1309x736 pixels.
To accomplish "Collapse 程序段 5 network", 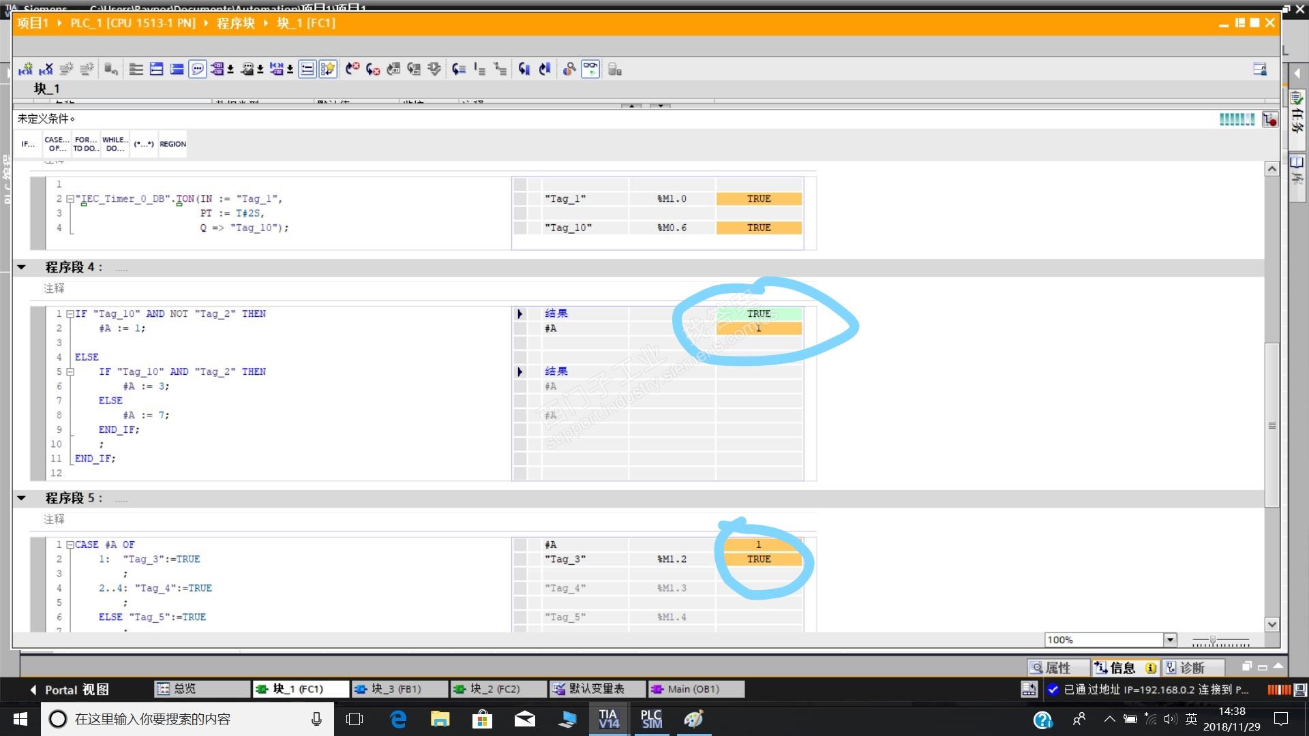I will pyautogui.click(x=22, y=498).
